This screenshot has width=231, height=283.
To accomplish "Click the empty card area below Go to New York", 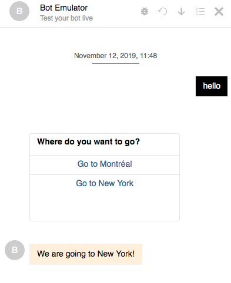I will [105, 207].
